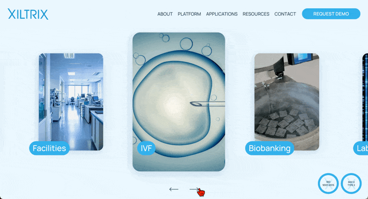
Task: Open the cryogenic tank photo card
Action: tap(287, 102)
